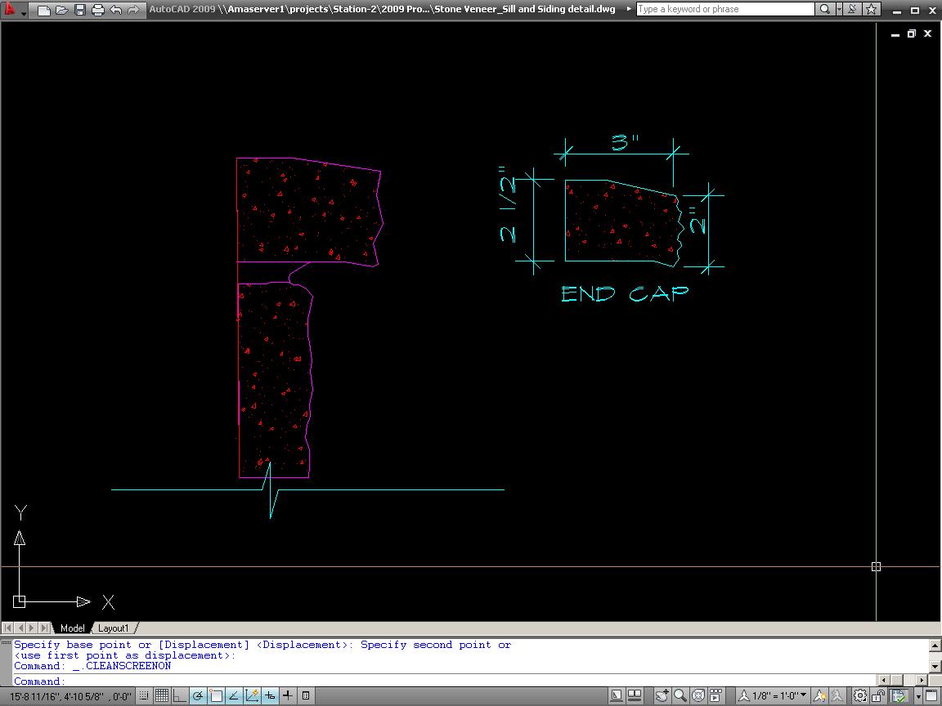This screenshot has height=706, width=942.
Task: Select the Model tab
Action: (72, 628)
